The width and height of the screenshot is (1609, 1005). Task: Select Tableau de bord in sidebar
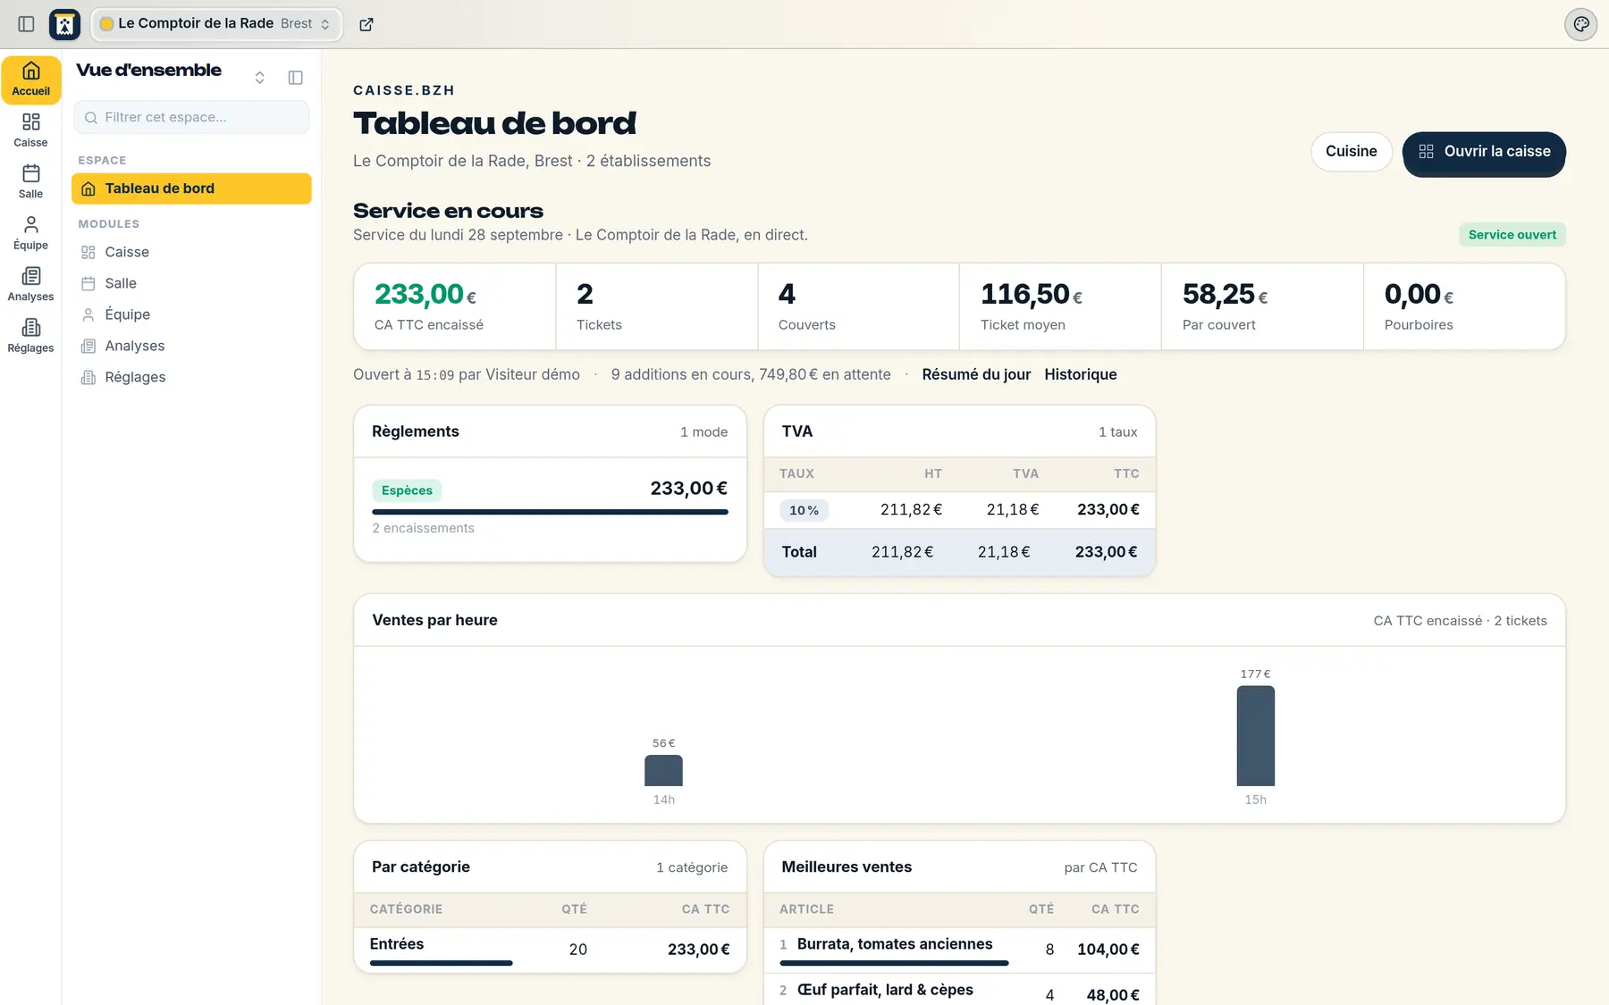point(191,188)
